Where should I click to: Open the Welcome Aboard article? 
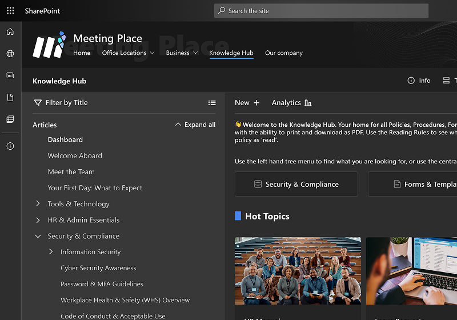75,155
